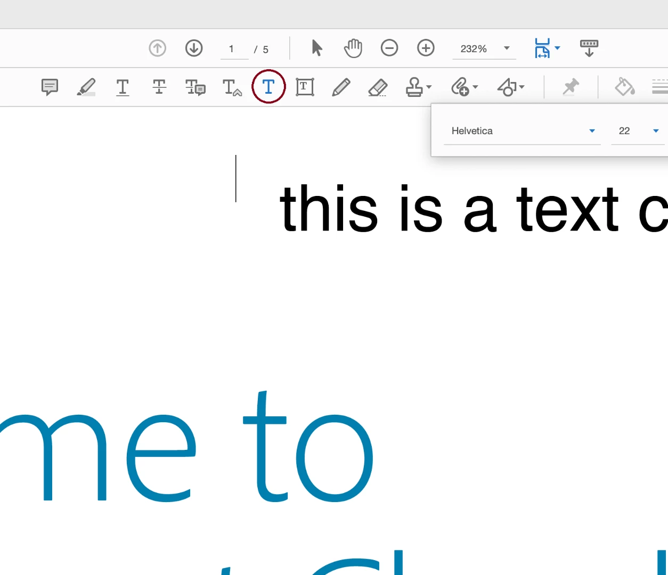Activate the Hand pan tool
Image resolution: width=668 pixels, height=575 pixels.
353,48
